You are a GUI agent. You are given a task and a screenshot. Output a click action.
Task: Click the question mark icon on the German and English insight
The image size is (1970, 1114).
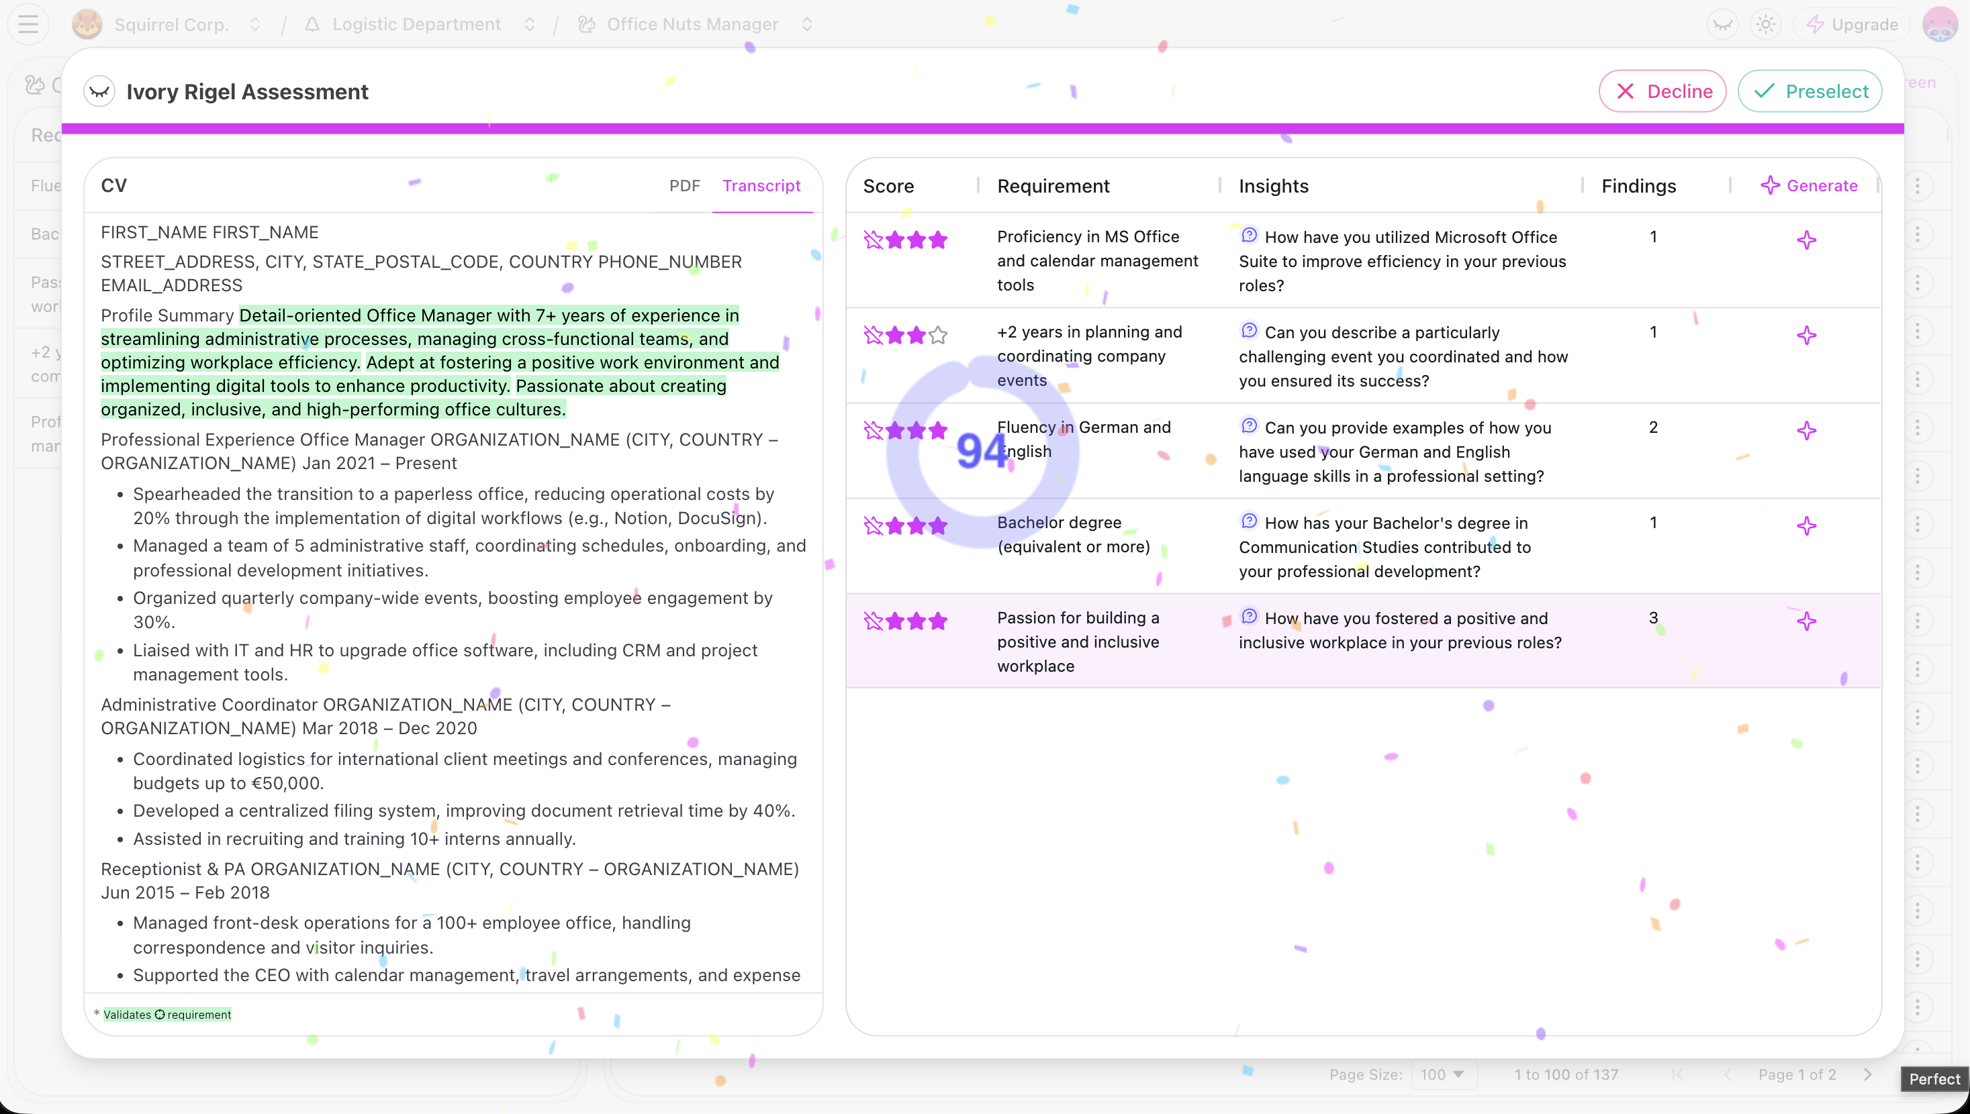pyautogui.click(x=1249, y=425)
